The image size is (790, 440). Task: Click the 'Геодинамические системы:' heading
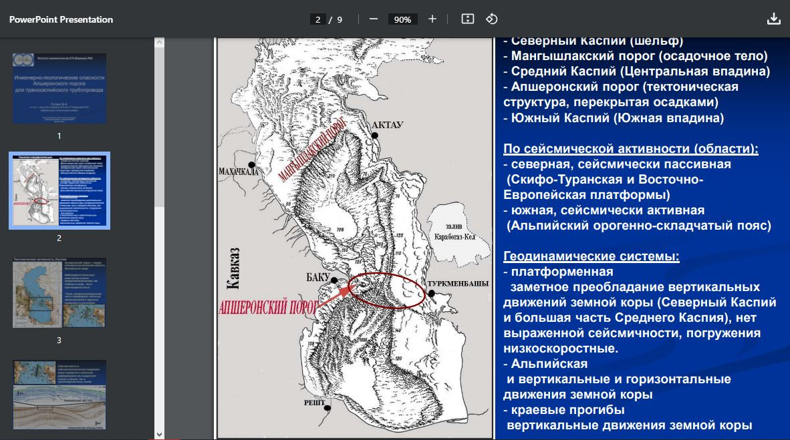click(x=591, y=256)
